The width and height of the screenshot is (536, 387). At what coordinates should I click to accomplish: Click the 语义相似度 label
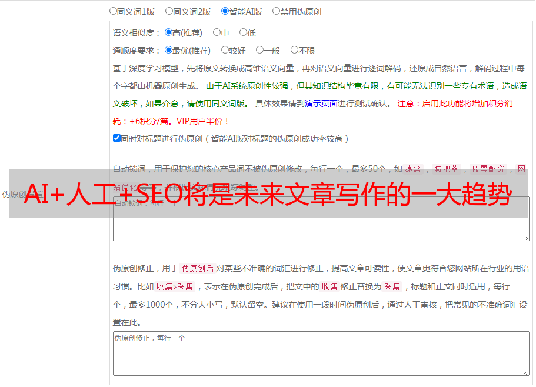coord(137,33)
